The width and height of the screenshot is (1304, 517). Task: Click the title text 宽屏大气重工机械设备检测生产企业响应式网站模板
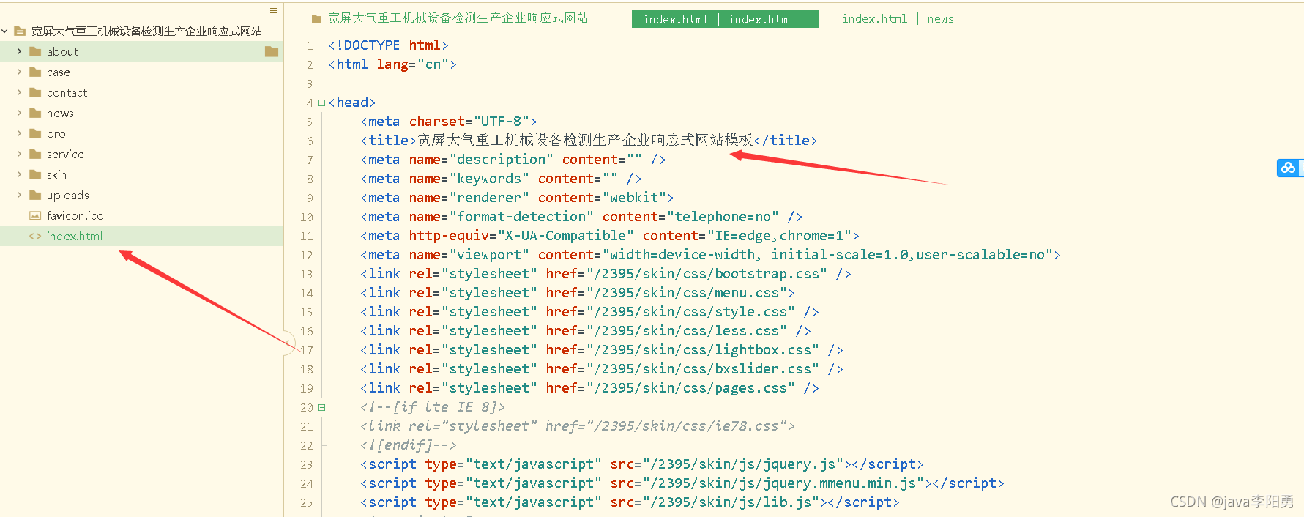[x=585, y=140]
